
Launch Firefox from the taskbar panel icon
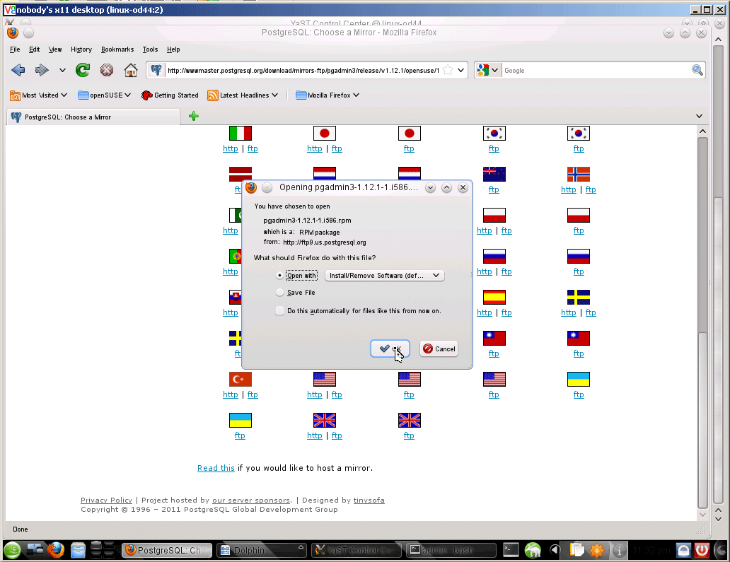[56, 551]
